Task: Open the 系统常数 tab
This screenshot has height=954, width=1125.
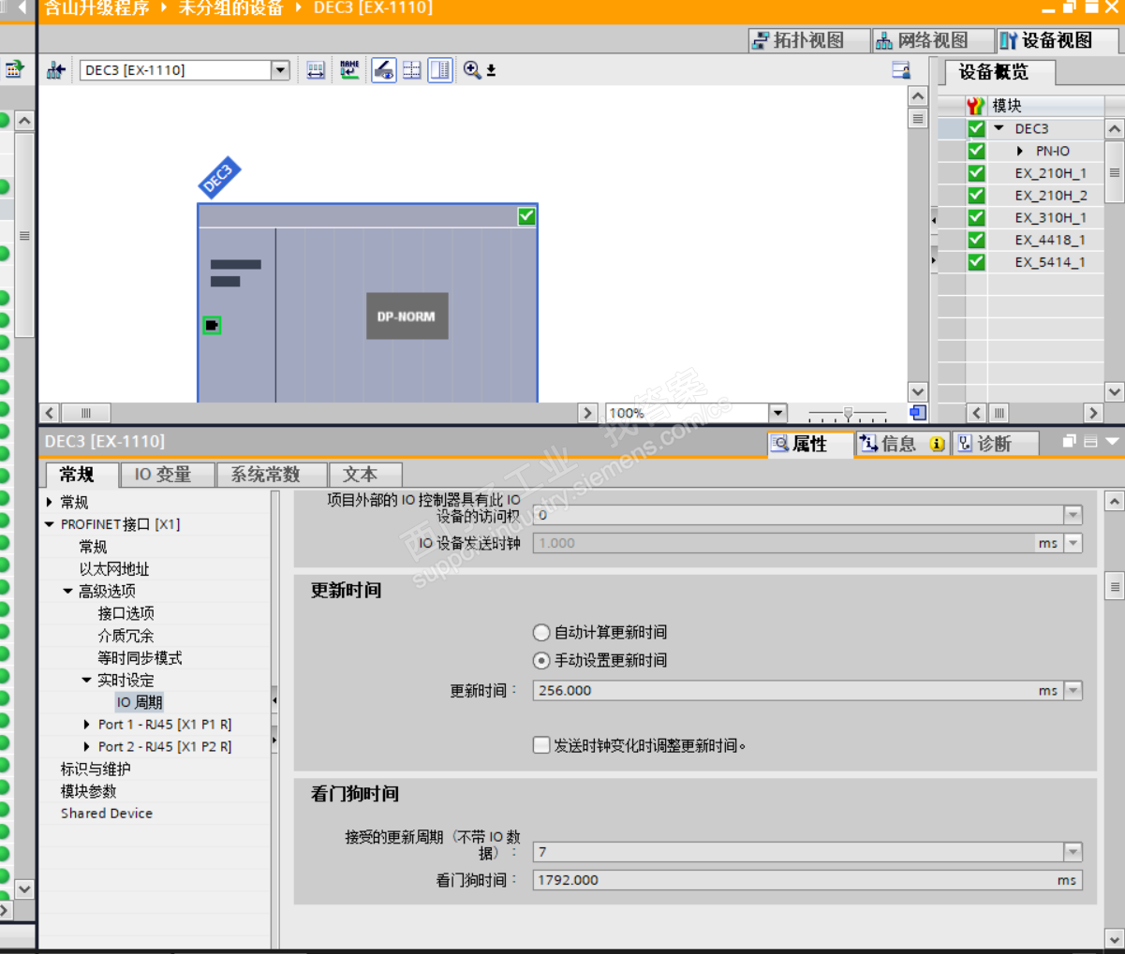Action: [270, 475]
